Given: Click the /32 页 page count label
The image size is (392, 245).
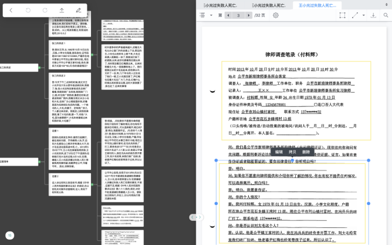Looking at the screenshot, I should coord(260,15).
